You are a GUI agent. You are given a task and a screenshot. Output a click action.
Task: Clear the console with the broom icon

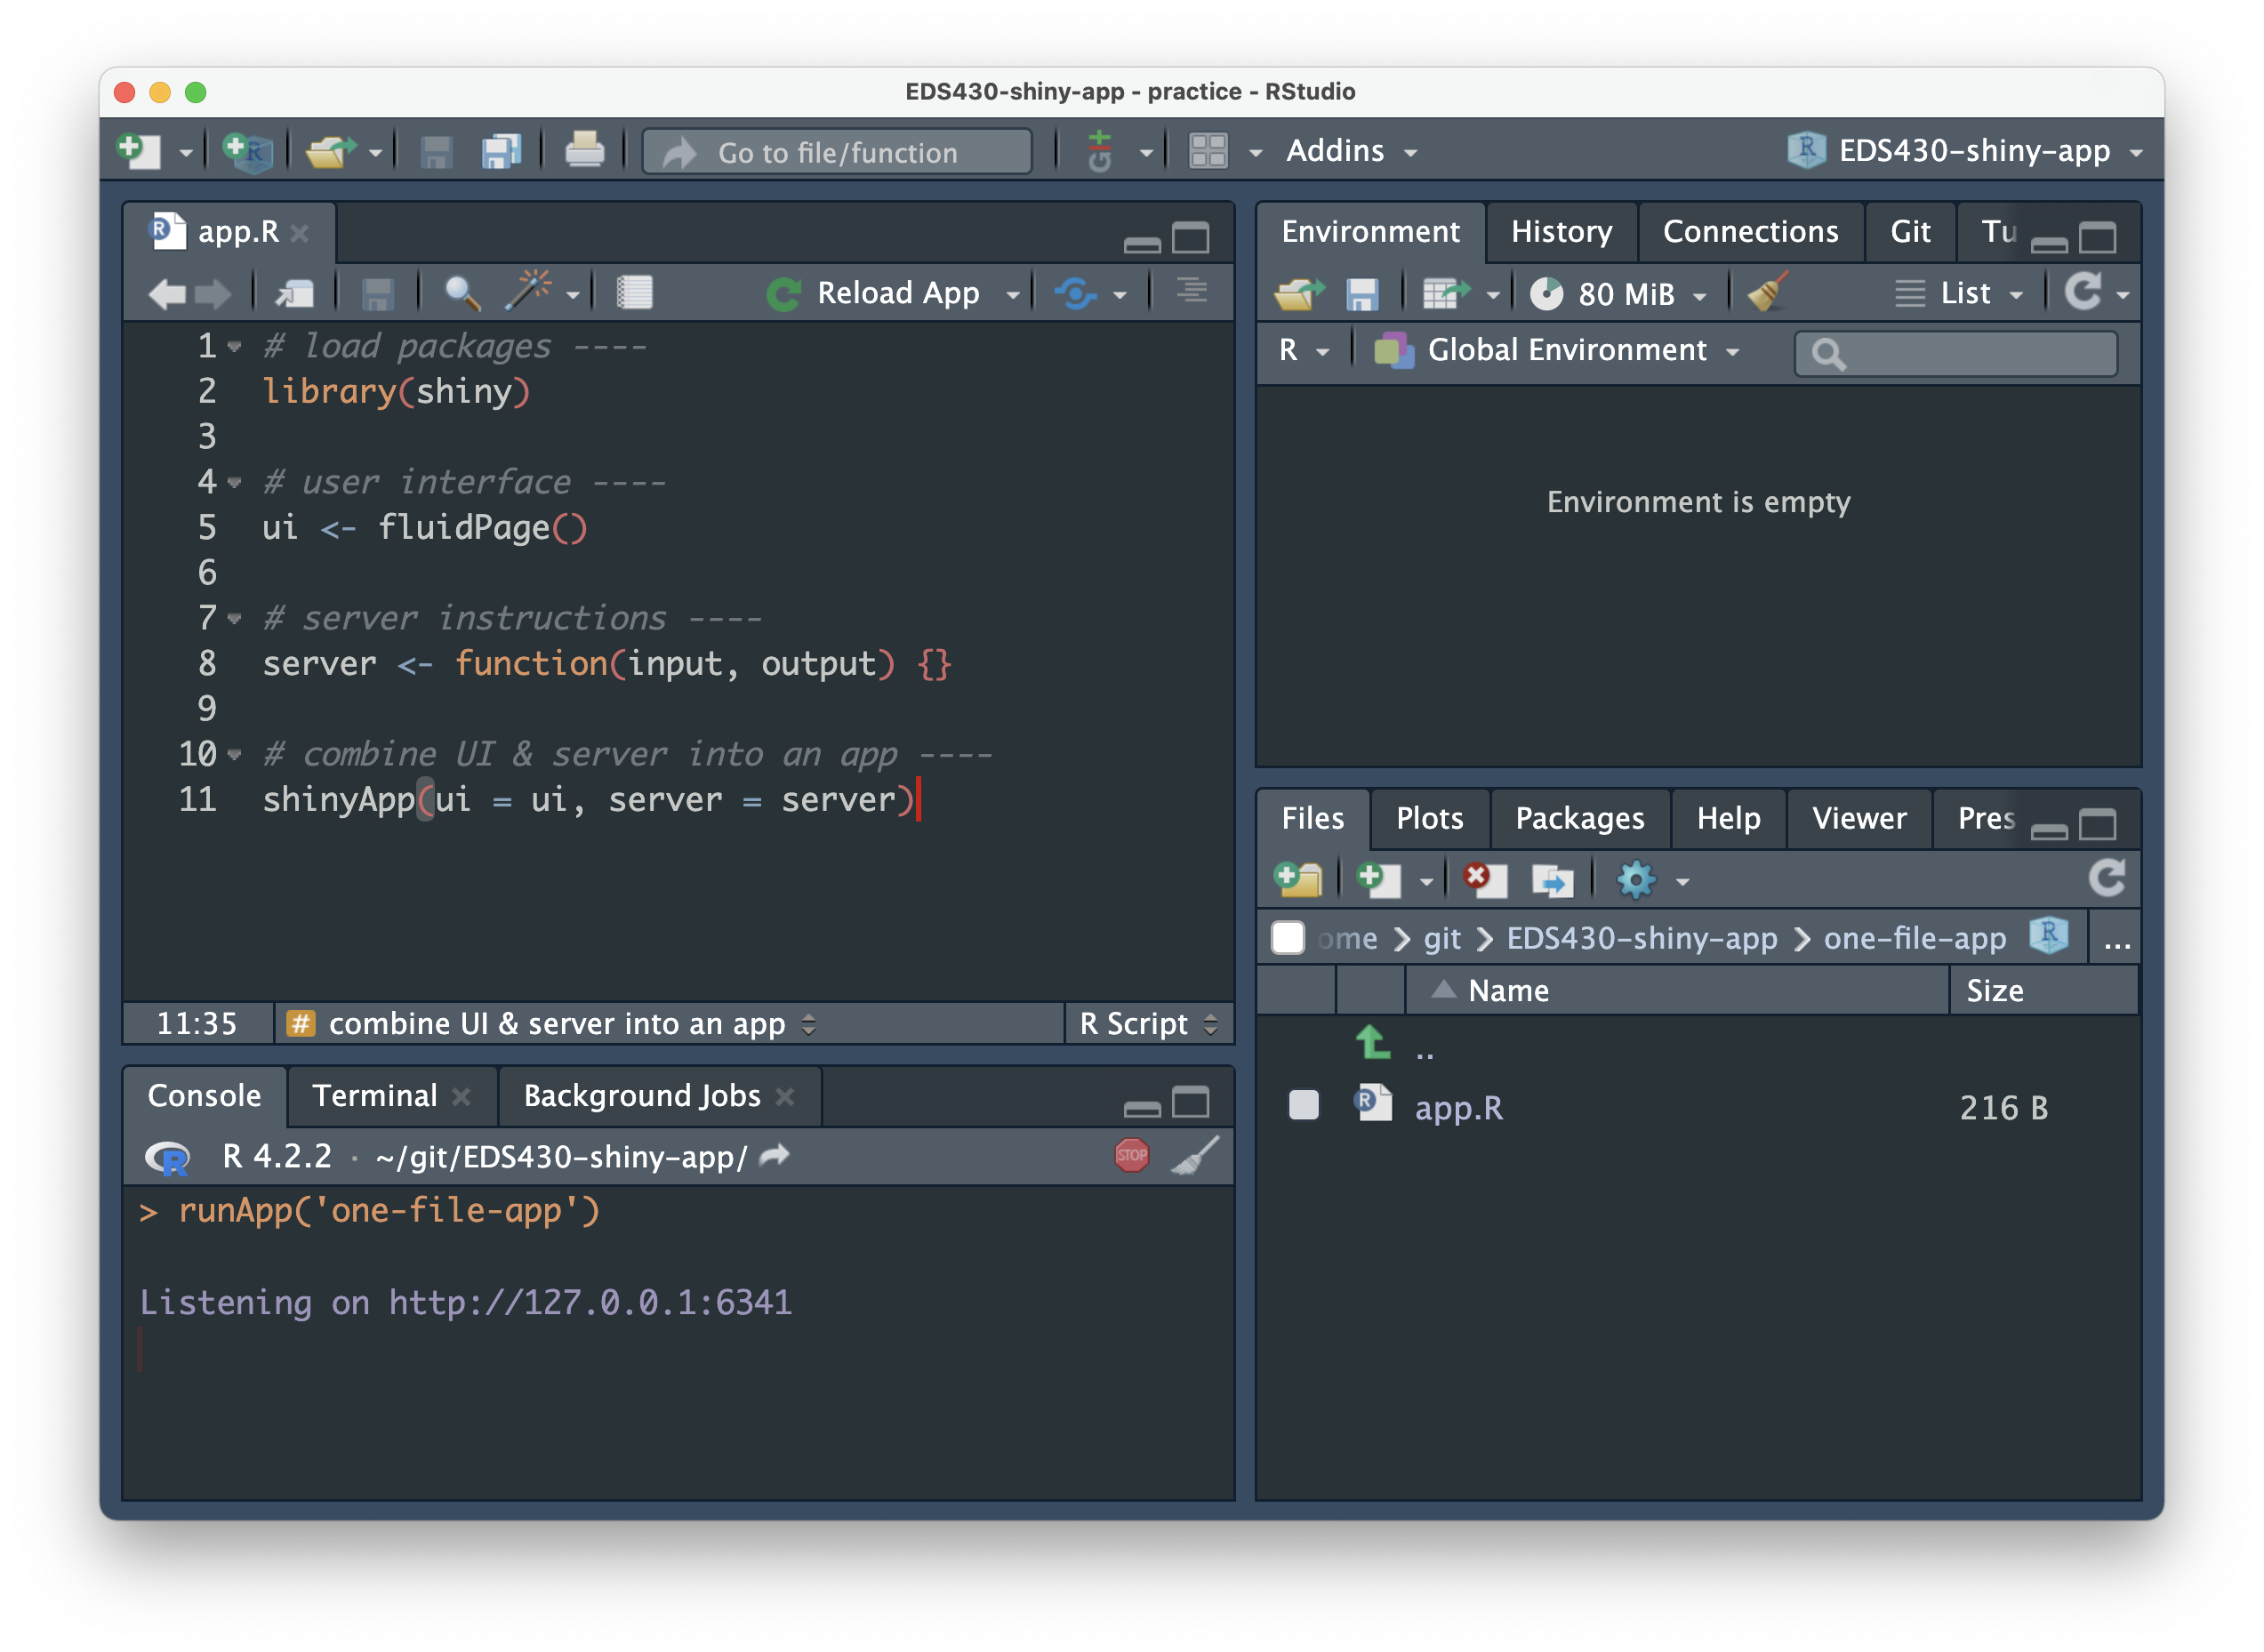click(1196, 1155)
